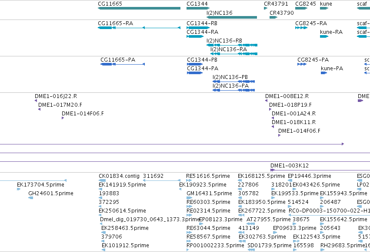Select the kune gene feature
The width and height of the screenshot is (370, 252).
(x=324, y=8)
